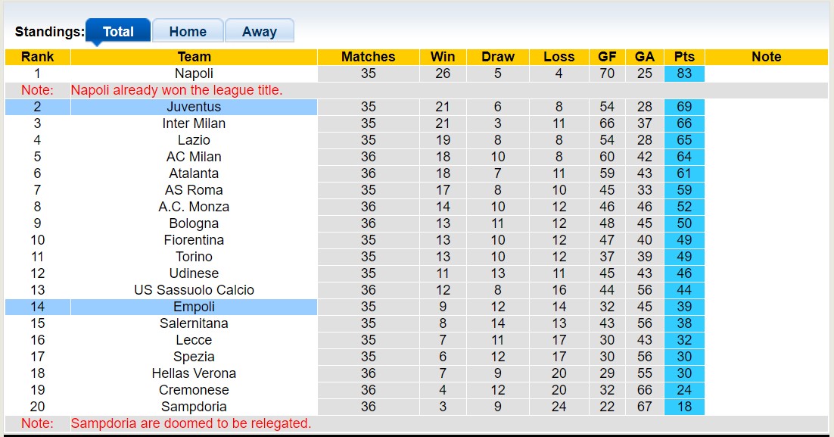Open AS Roma team page

click(194, 190)
